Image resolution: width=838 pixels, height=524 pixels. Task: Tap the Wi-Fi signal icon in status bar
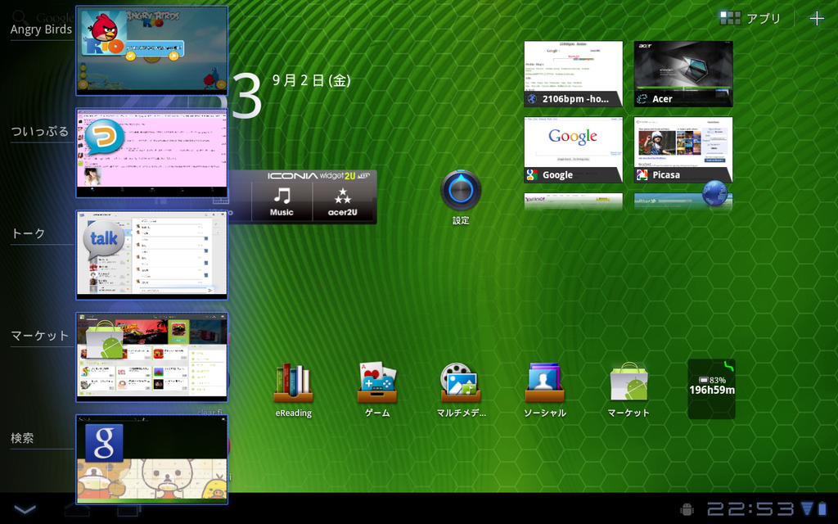point(806,508)
